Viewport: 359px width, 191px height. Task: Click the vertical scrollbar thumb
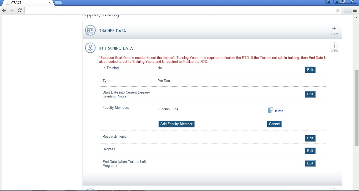357,107
